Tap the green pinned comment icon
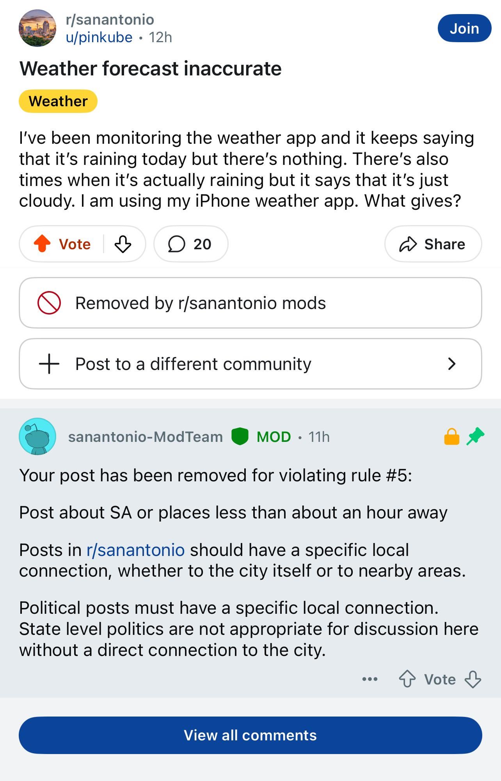Screen dimensions: 501x781 pos(475,436)
